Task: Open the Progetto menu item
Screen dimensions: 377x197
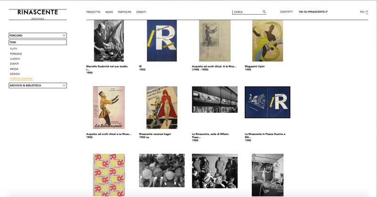Action: pos(93,12)
